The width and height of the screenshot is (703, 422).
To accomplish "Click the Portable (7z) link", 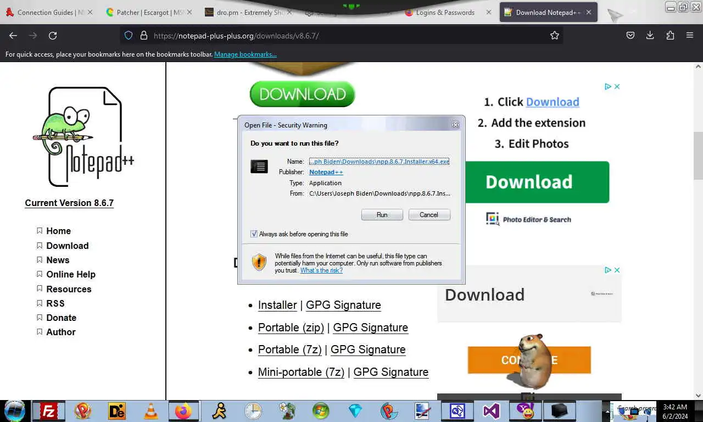I will click(x=290, y=349).
